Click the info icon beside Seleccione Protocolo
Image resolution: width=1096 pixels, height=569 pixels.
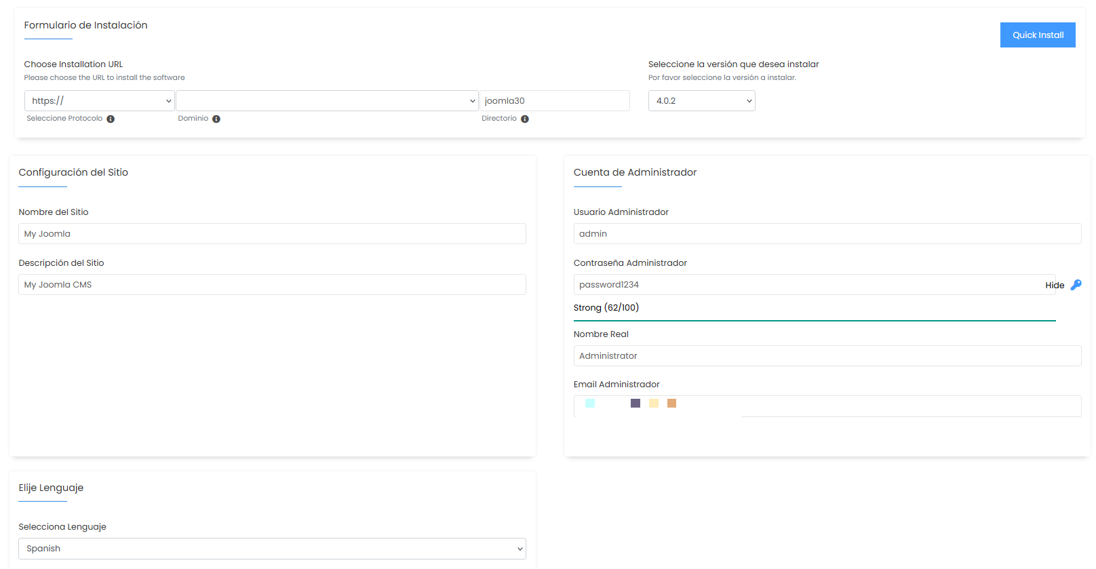point(111,119)
